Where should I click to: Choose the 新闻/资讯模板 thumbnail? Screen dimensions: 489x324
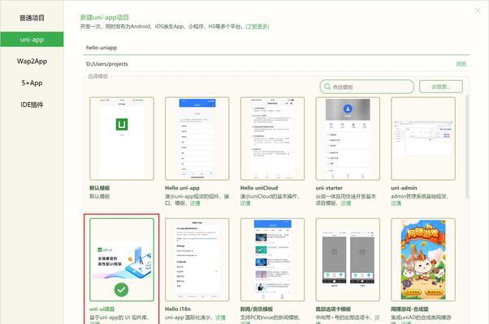click(272, 260)
